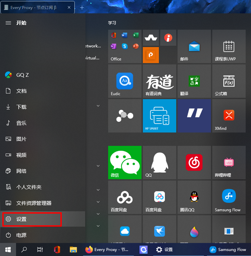Close the Every Proxy browser tab
This screenshot has width=251, height=256.
[x=69, y=8]
